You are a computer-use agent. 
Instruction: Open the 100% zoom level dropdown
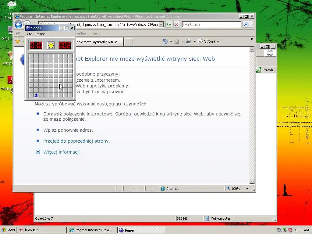click(x=247, y=189)
